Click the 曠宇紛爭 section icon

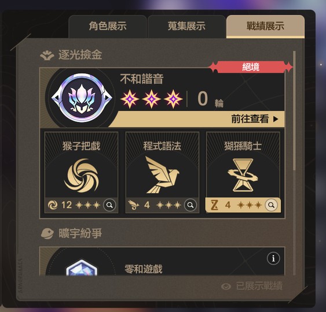(47, 233)
